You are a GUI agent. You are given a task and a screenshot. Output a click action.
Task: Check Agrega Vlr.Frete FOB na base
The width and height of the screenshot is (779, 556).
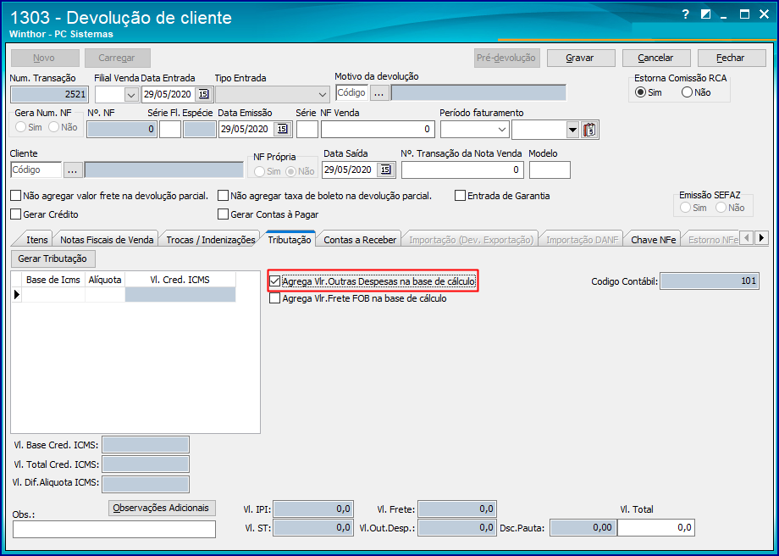tap(274, 298)
